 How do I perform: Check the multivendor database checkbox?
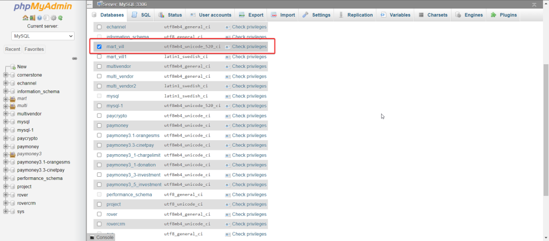99,66
